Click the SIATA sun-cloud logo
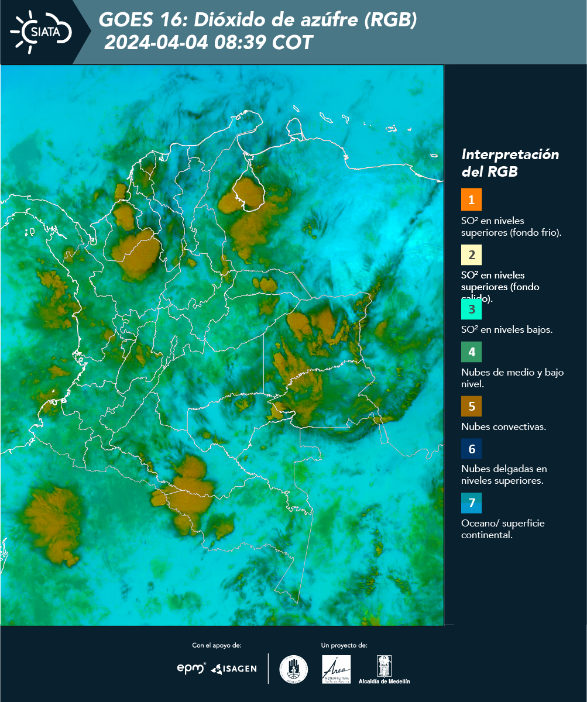The height and width of the screenshot is (702, 587). click(41, 32)
